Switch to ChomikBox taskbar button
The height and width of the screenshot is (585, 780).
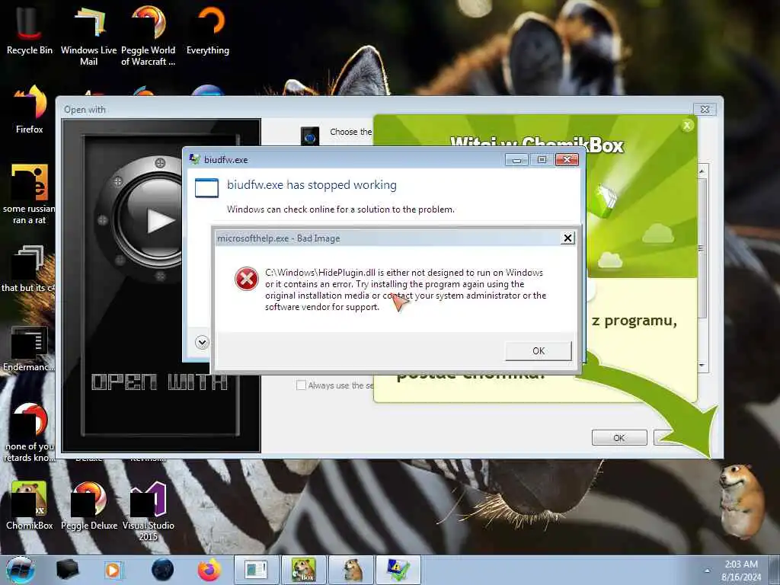click(x=303, y=570)
